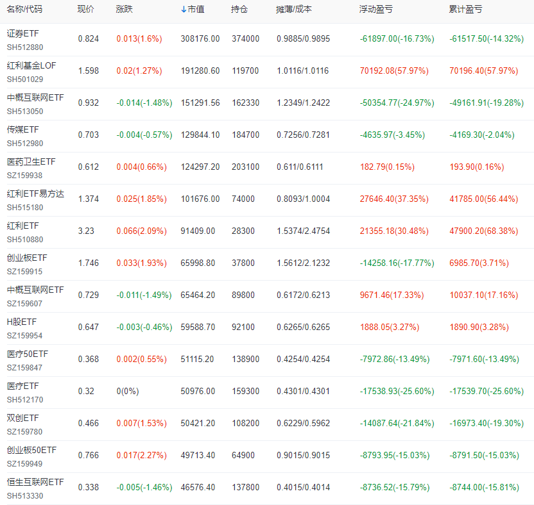Click the market value 308176.00
Viewport: 534px width, 505px height.
tap(200, 38)
